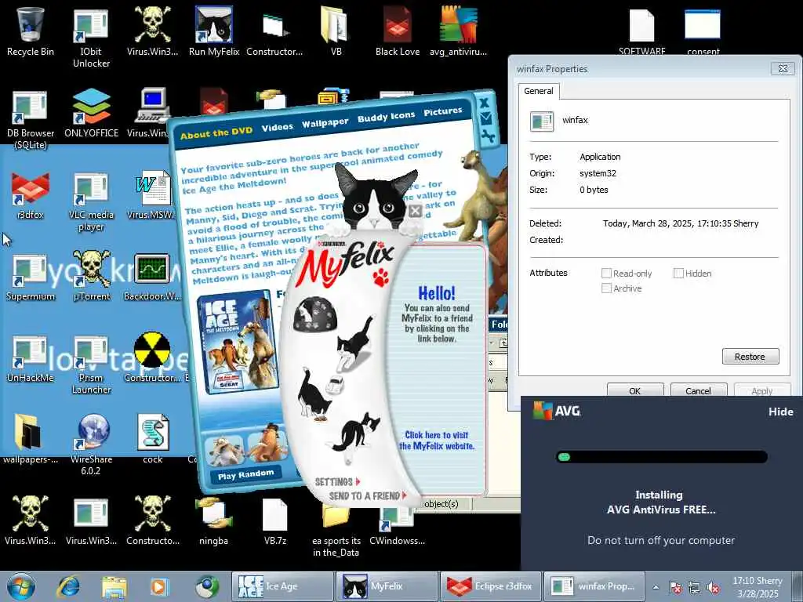Visit the MyFelix website link
Viewport: 803px width, 602px height.
[x=437, y=441]
